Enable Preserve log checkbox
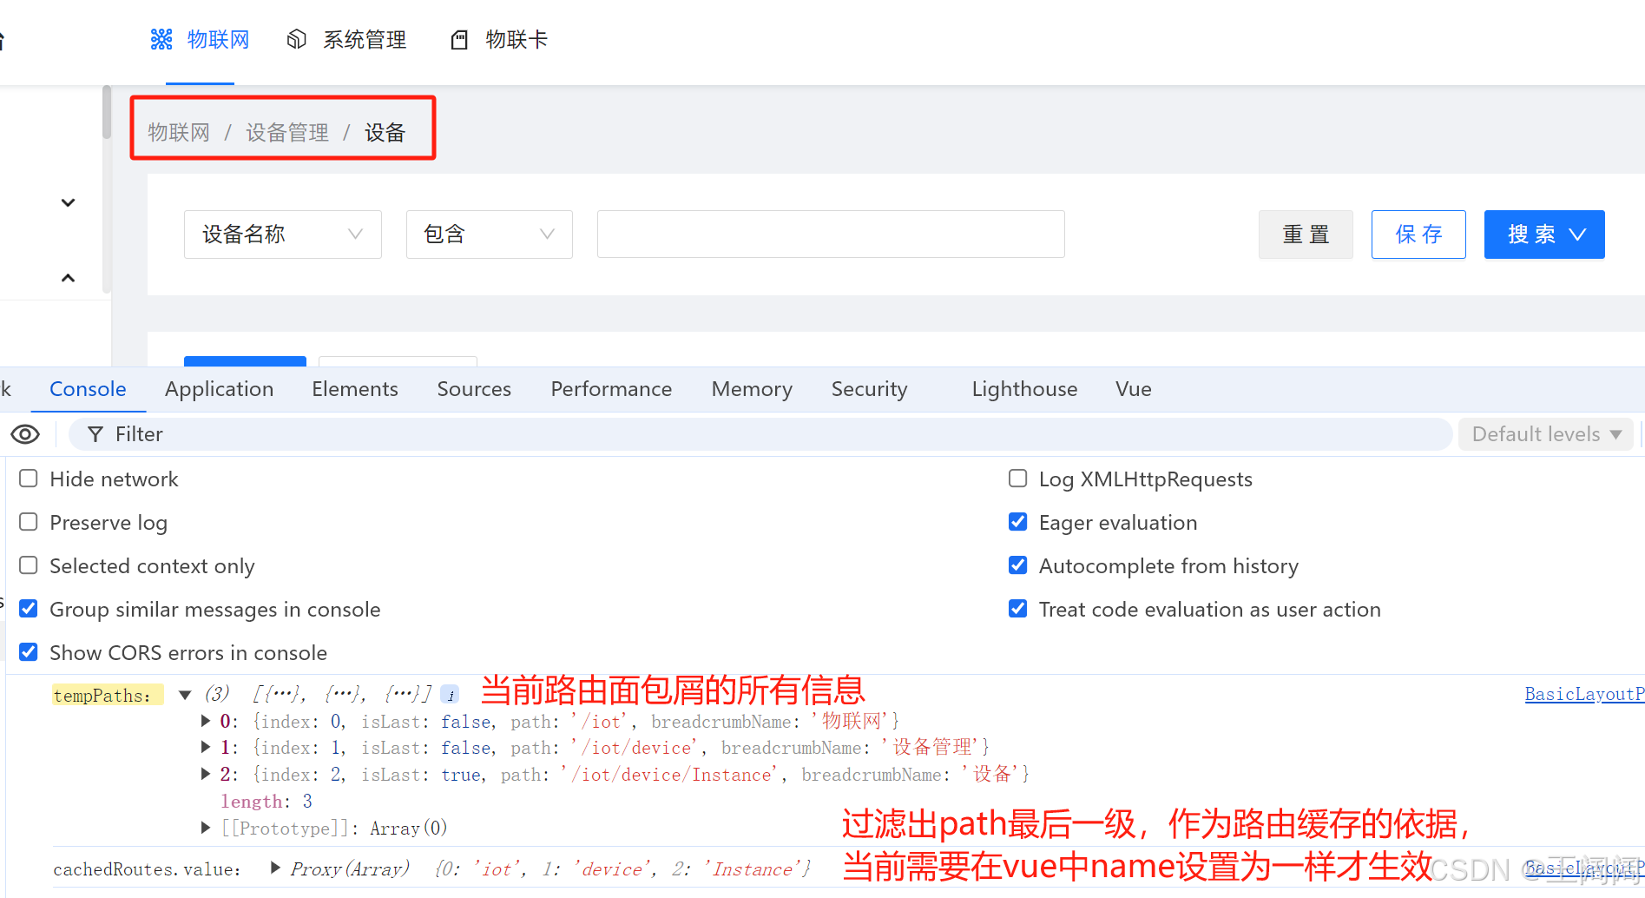This screenshot has width=1645, height=898. click(x=29, y=522)
